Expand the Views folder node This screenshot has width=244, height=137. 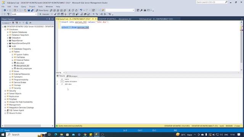[10, 71]
